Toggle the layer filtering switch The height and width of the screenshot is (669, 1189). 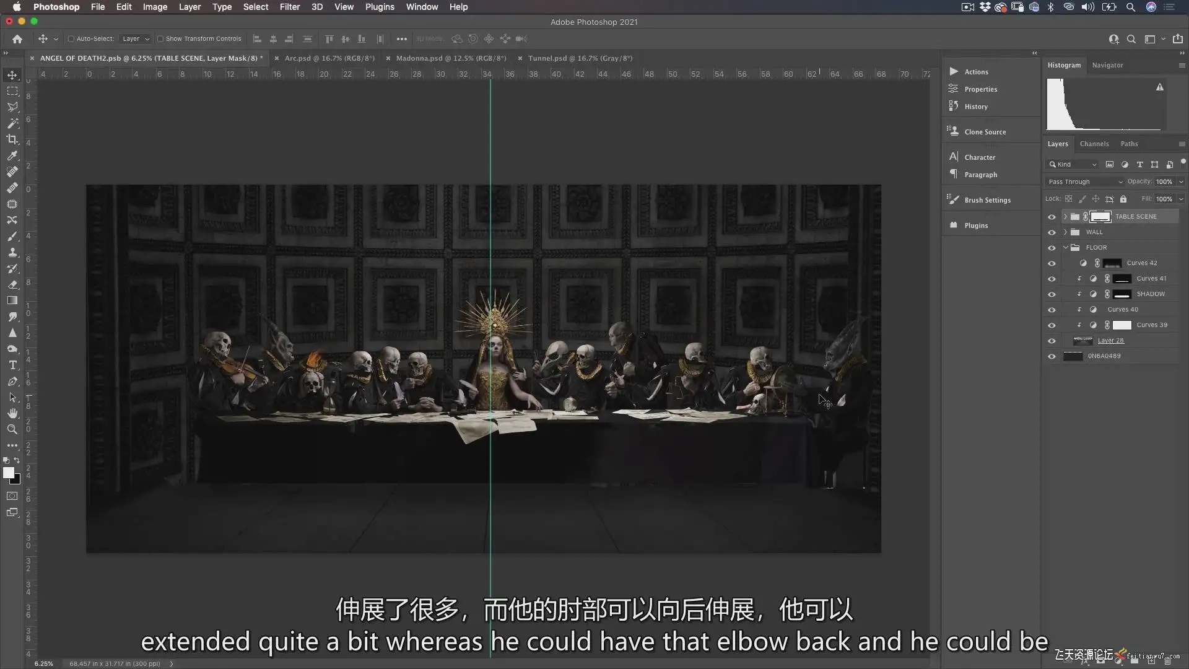(1183, 162)
